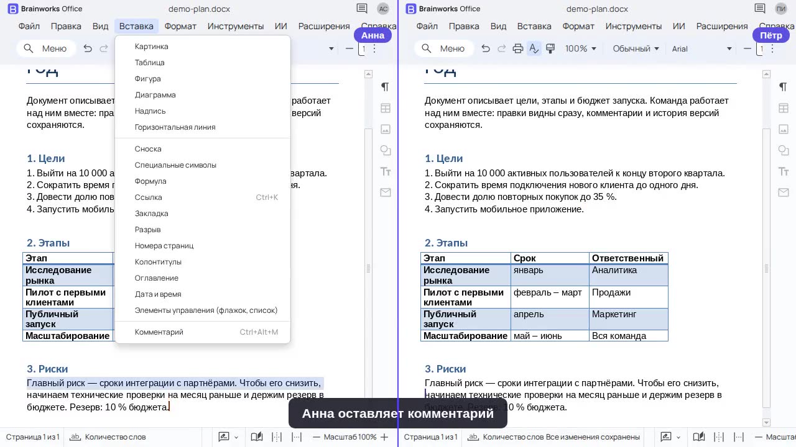Insert 'Горизонтальная линия' from the menu
Image resolution: width=796 pixels, height=447 pixels.
(x=203, y=127)
